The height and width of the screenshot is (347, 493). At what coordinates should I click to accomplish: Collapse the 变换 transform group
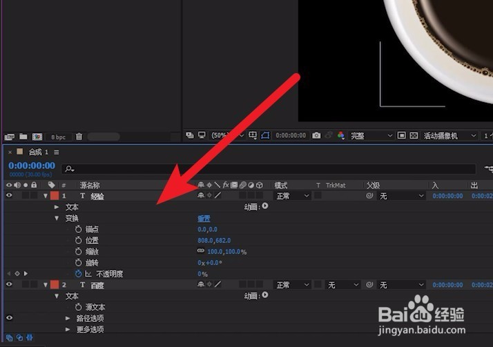[x=57, y=218]
